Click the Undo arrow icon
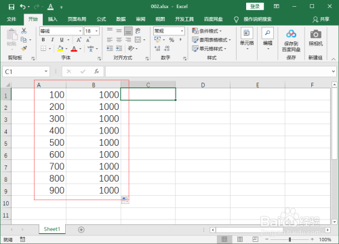This screenshot has width=339, height=244. [23, 7]
